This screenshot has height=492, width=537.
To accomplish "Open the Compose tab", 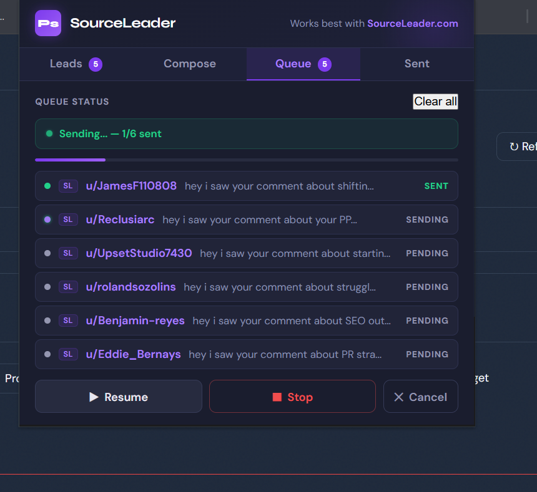I will 189,64.
